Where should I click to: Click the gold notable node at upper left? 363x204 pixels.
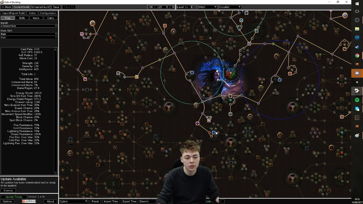(92, 23)
